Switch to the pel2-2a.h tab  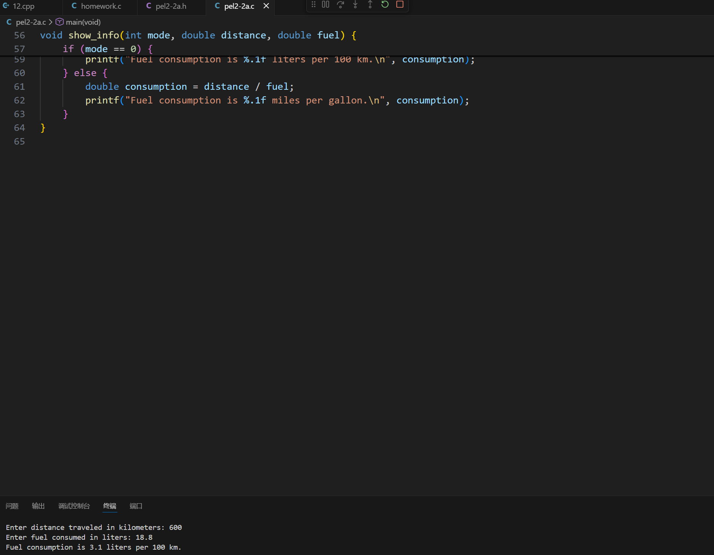(x=171, y=6)
